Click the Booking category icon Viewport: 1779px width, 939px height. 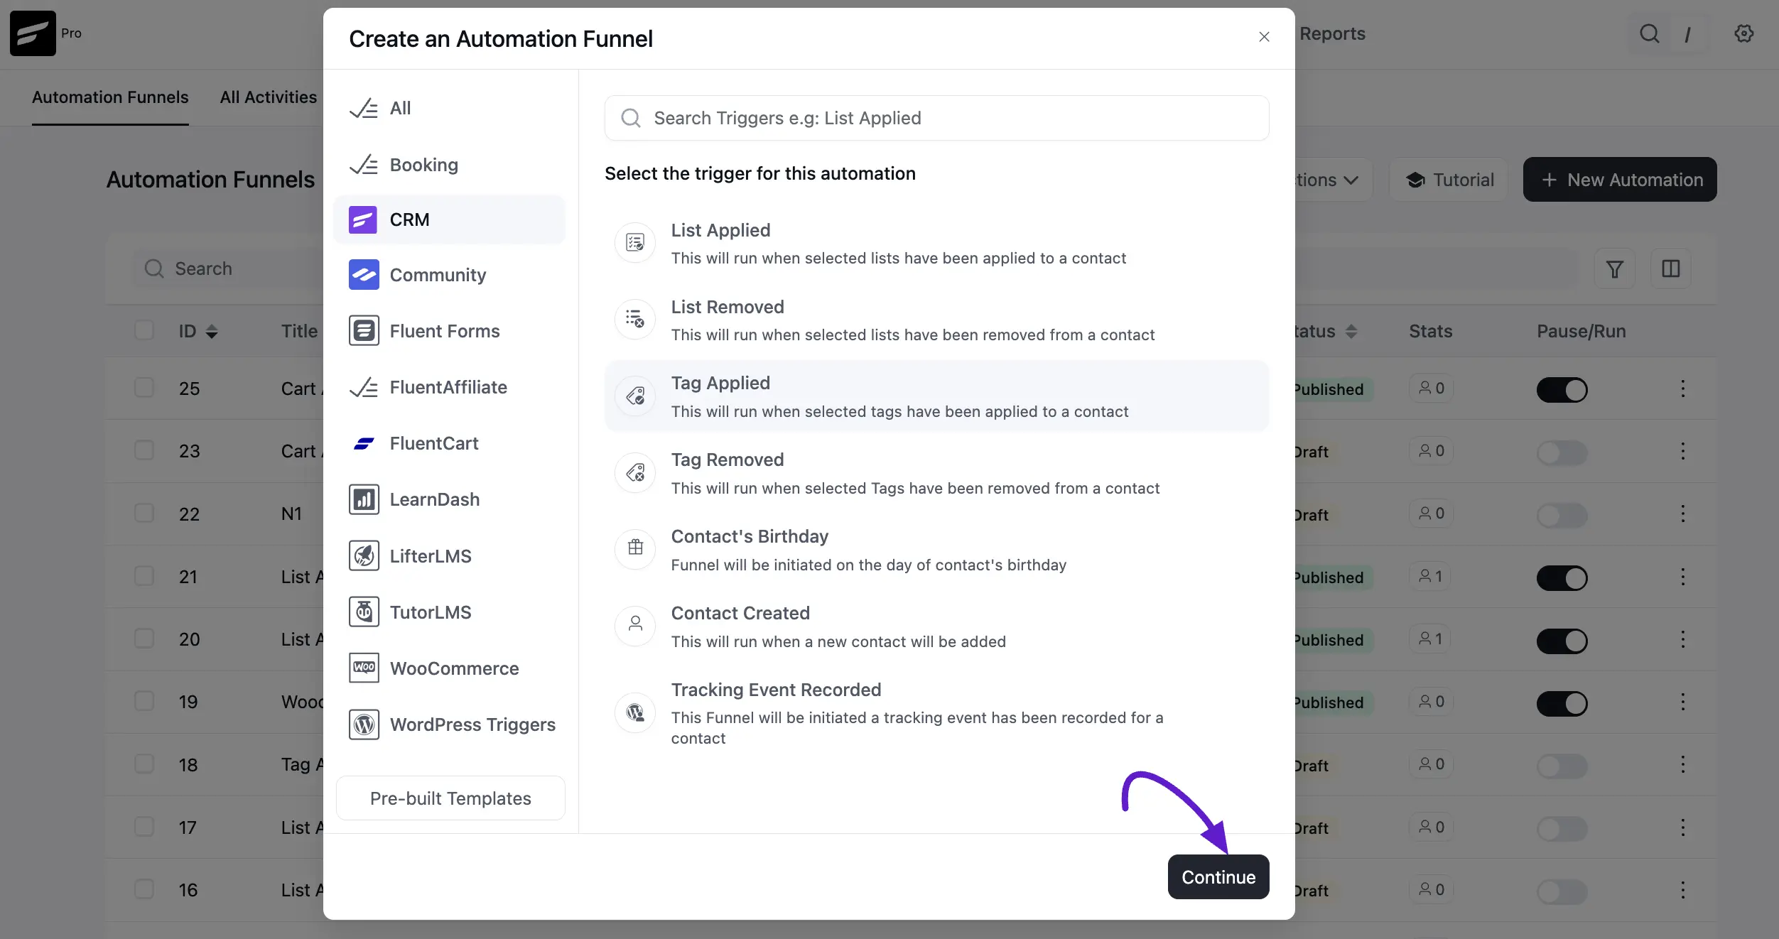tap(364, 165)
